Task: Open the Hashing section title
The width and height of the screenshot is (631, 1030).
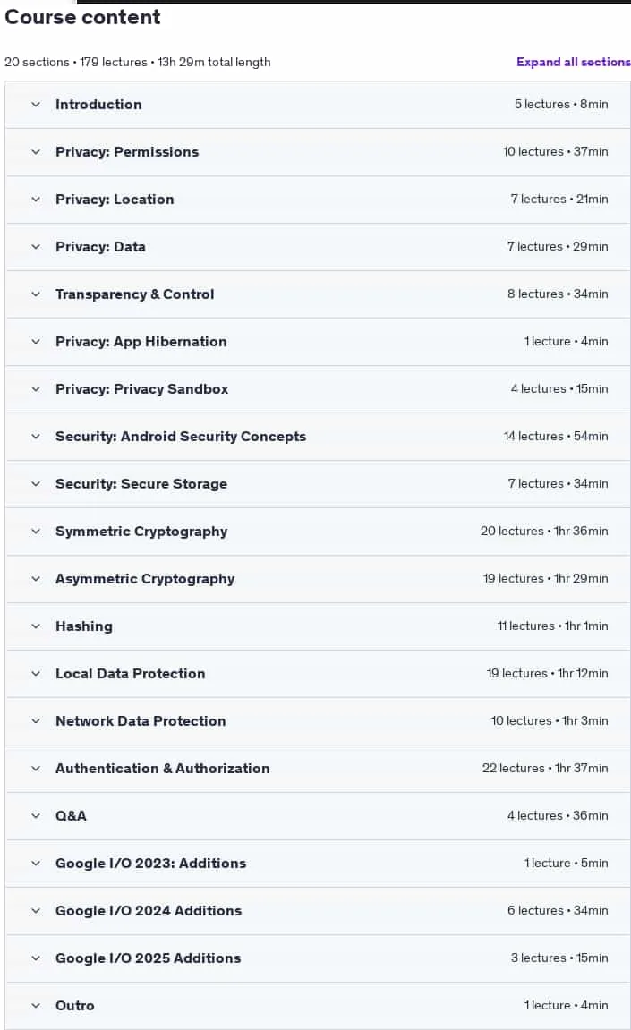Action: [84, 626]
